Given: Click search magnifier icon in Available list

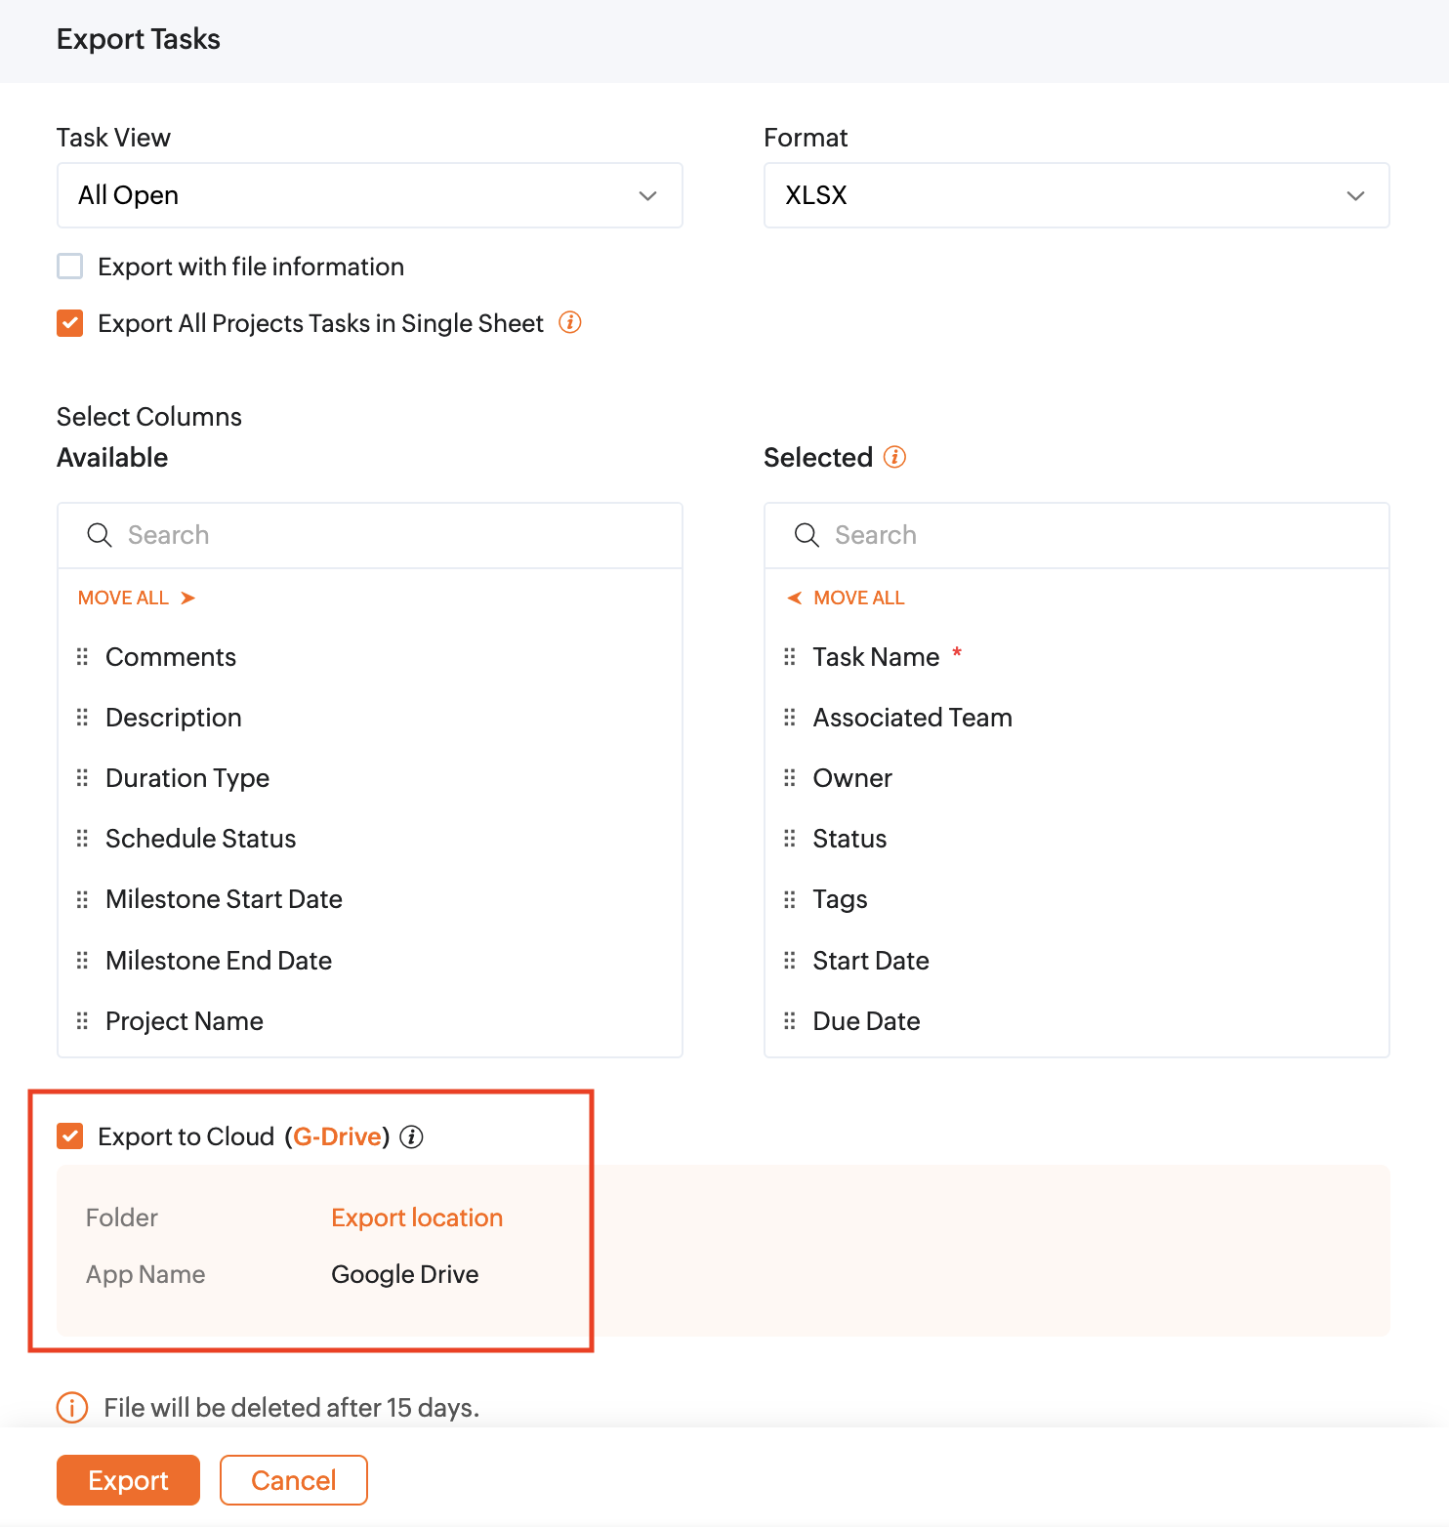Looking at the screenshot, I should (x=100, y=535).
